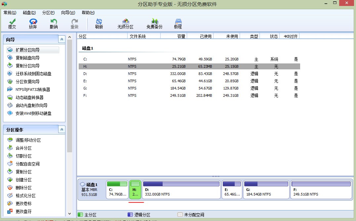356x221 pixels.
Task: Open the 教程 tutorial icon
Action: point(178,23)
